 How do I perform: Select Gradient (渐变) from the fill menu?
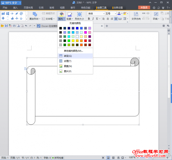[68, 56]
